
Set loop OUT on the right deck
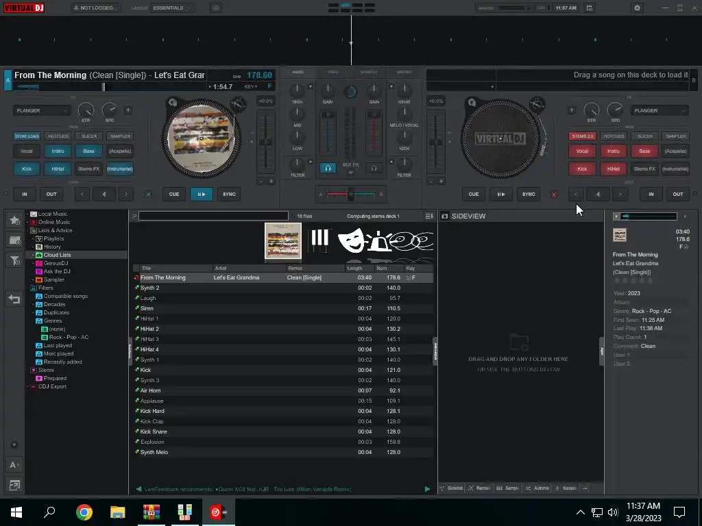coord(678,194)
